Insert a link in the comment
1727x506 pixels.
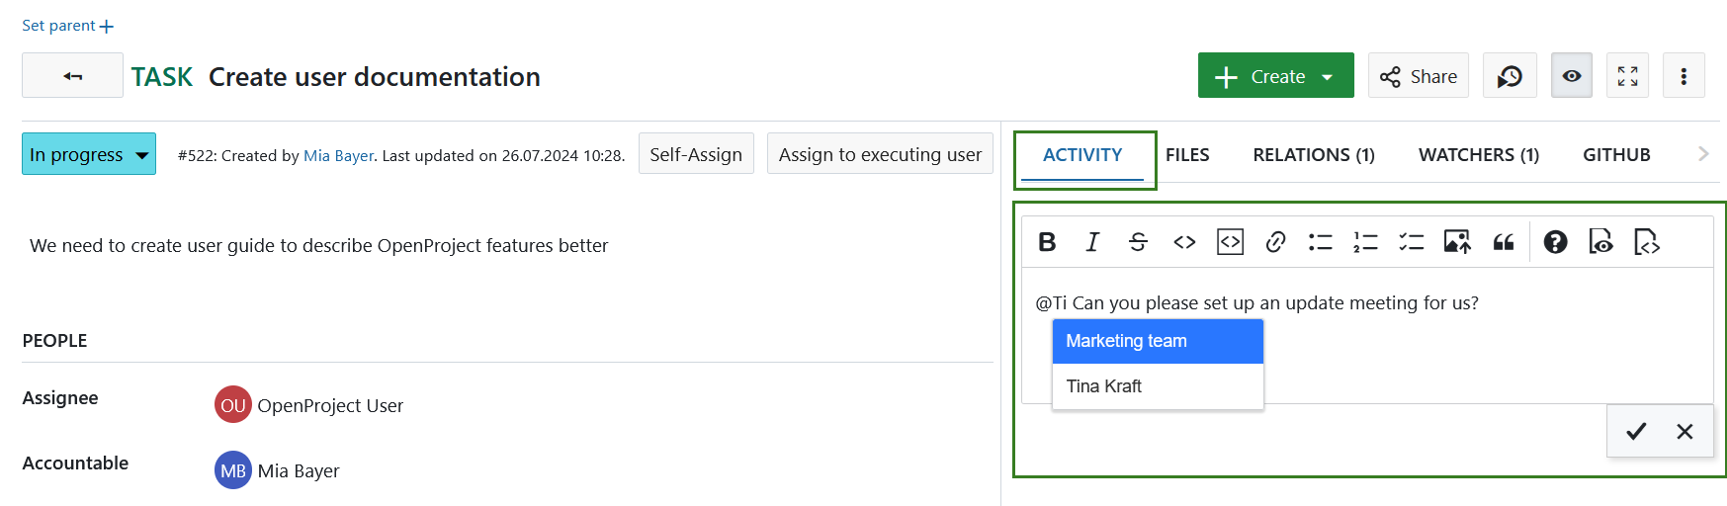point(1275,242)
